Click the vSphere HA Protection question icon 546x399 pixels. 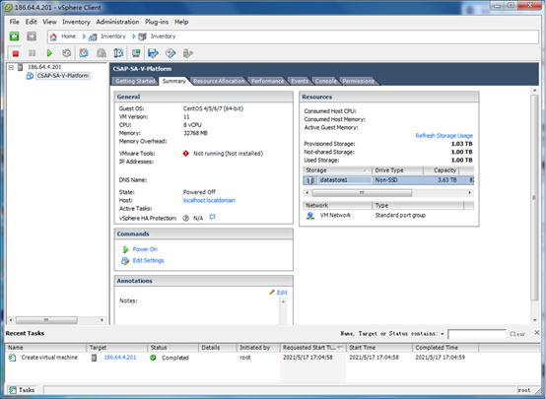click(x=186, y=219)
